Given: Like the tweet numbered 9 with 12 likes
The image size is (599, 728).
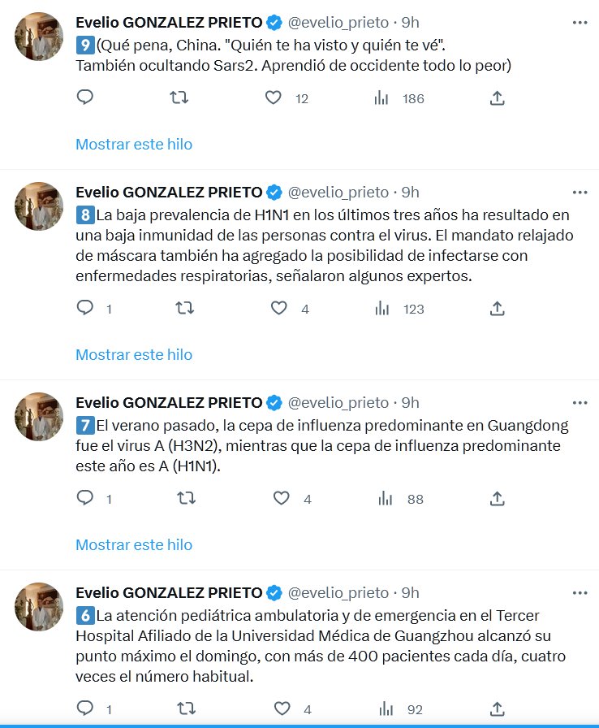Looking at the screenshot, I should [274, 98].
